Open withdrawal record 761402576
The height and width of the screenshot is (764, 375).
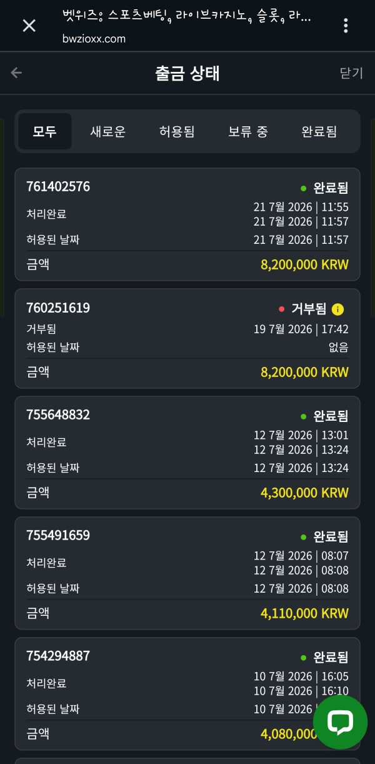(x=187, y=224)
